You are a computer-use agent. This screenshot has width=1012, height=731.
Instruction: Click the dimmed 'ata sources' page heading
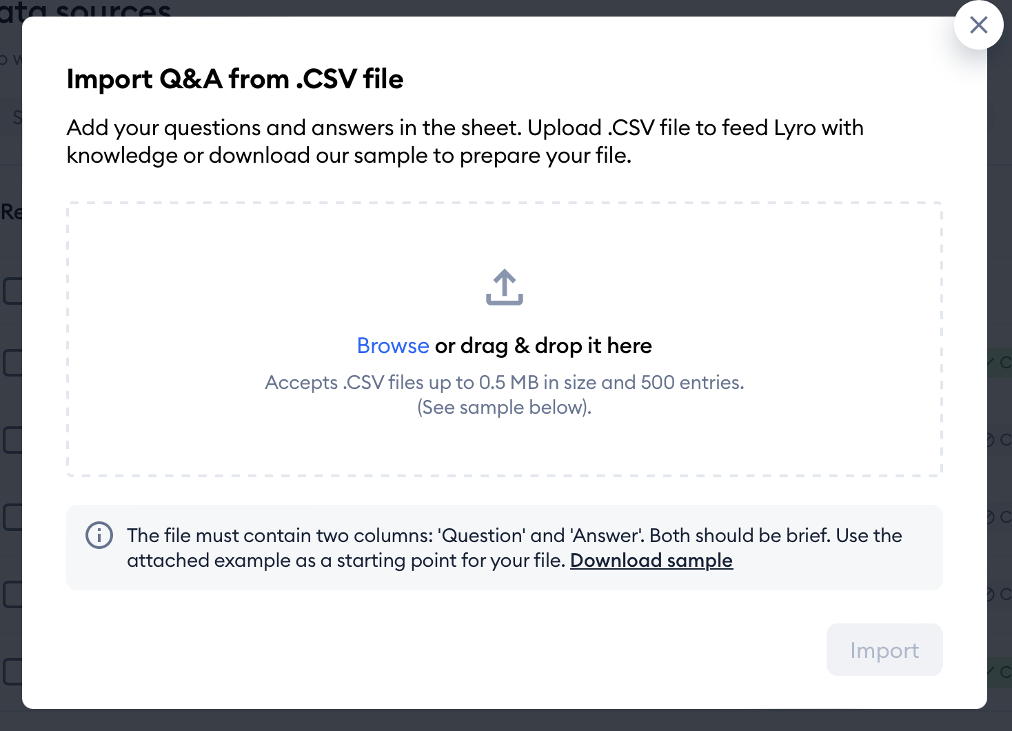(x=85, y=8)
